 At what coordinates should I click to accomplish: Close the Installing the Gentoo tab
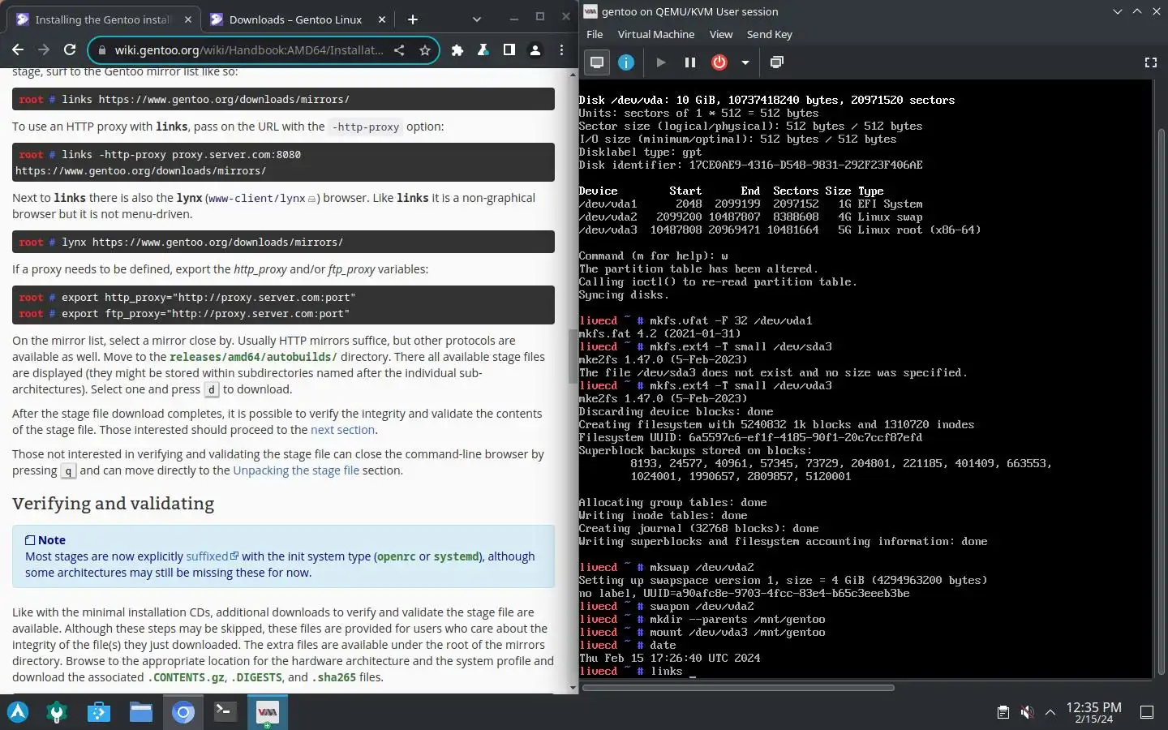pyautogui.click(x=187, y=19)
